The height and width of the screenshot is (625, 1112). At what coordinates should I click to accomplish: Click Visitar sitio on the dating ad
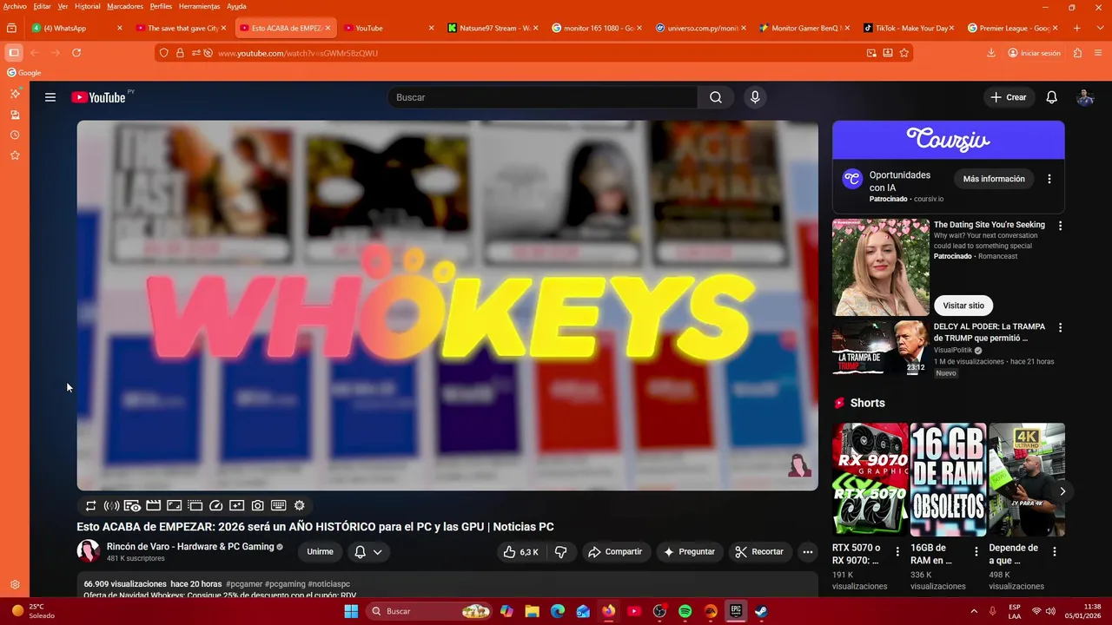point(963,306)
